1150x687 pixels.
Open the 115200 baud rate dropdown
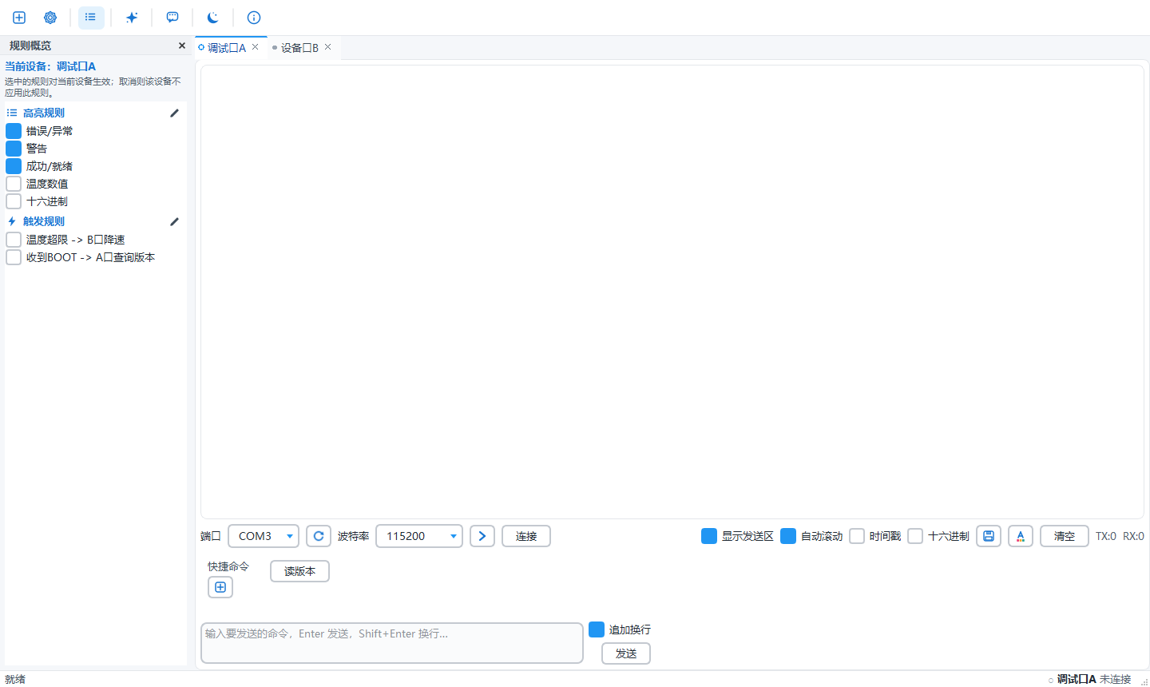click(x=419, y=536)
